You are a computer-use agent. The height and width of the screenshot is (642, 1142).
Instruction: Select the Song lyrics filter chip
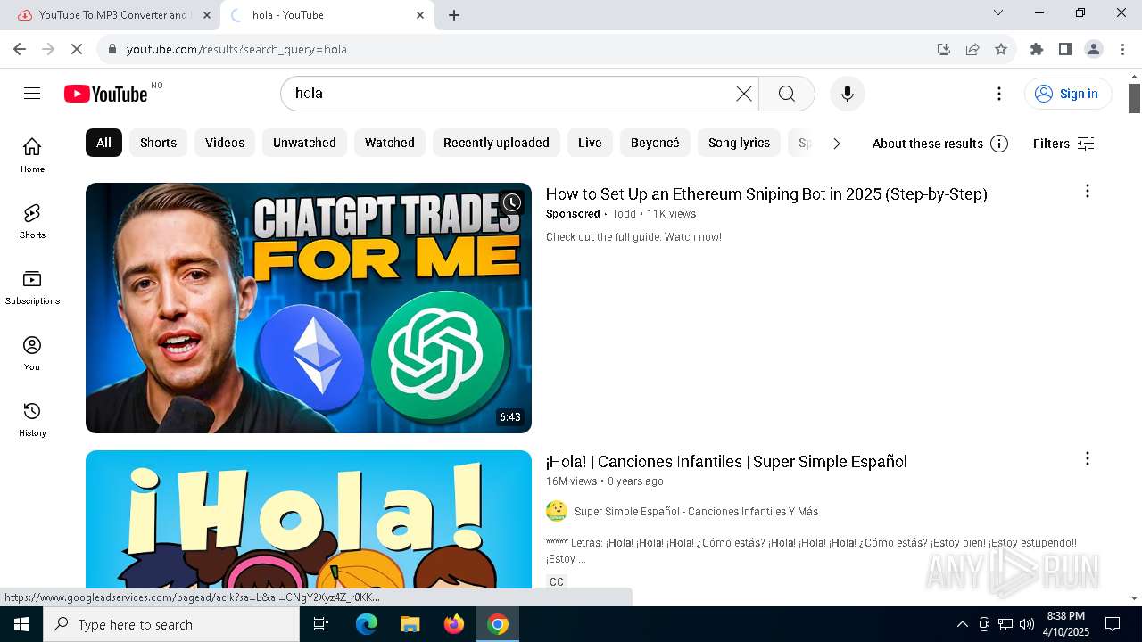(x=739, y=143)
